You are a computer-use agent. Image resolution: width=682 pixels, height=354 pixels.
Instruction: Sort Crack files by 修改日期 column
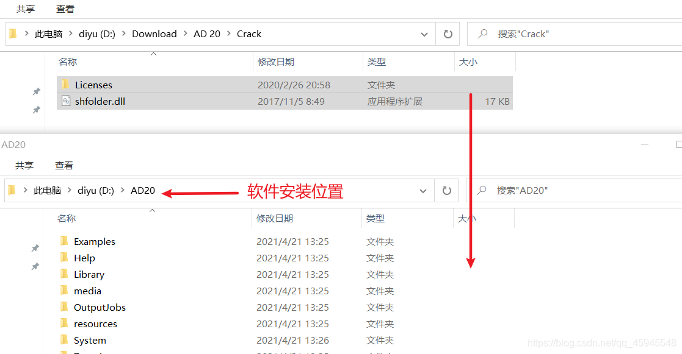pos(276,62)
